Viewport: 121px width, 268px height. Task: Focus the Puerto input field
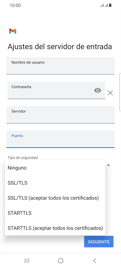(60, 139)
